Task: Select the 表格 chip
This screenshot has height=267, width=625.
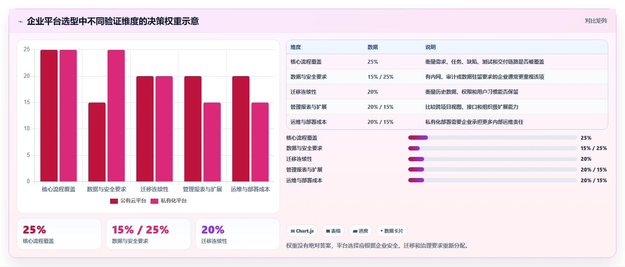Action: click(x=333, y=231)
